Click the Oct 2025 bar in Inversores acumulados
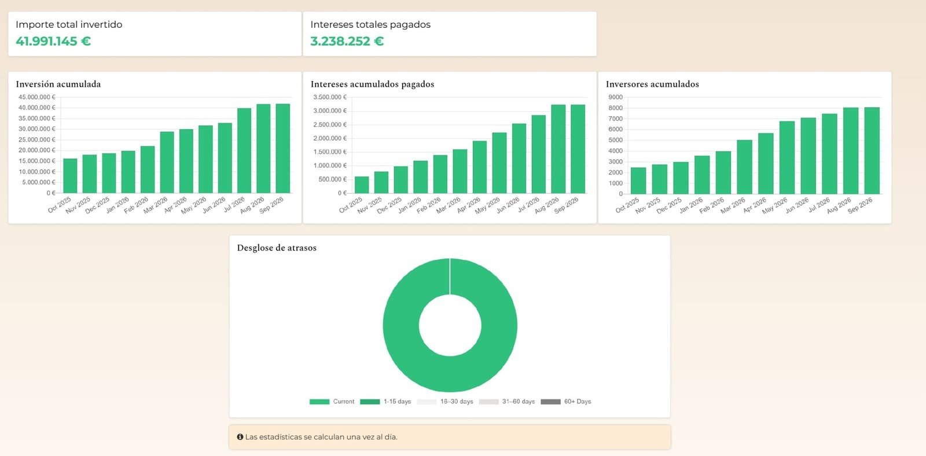 (x=638, y=181)
